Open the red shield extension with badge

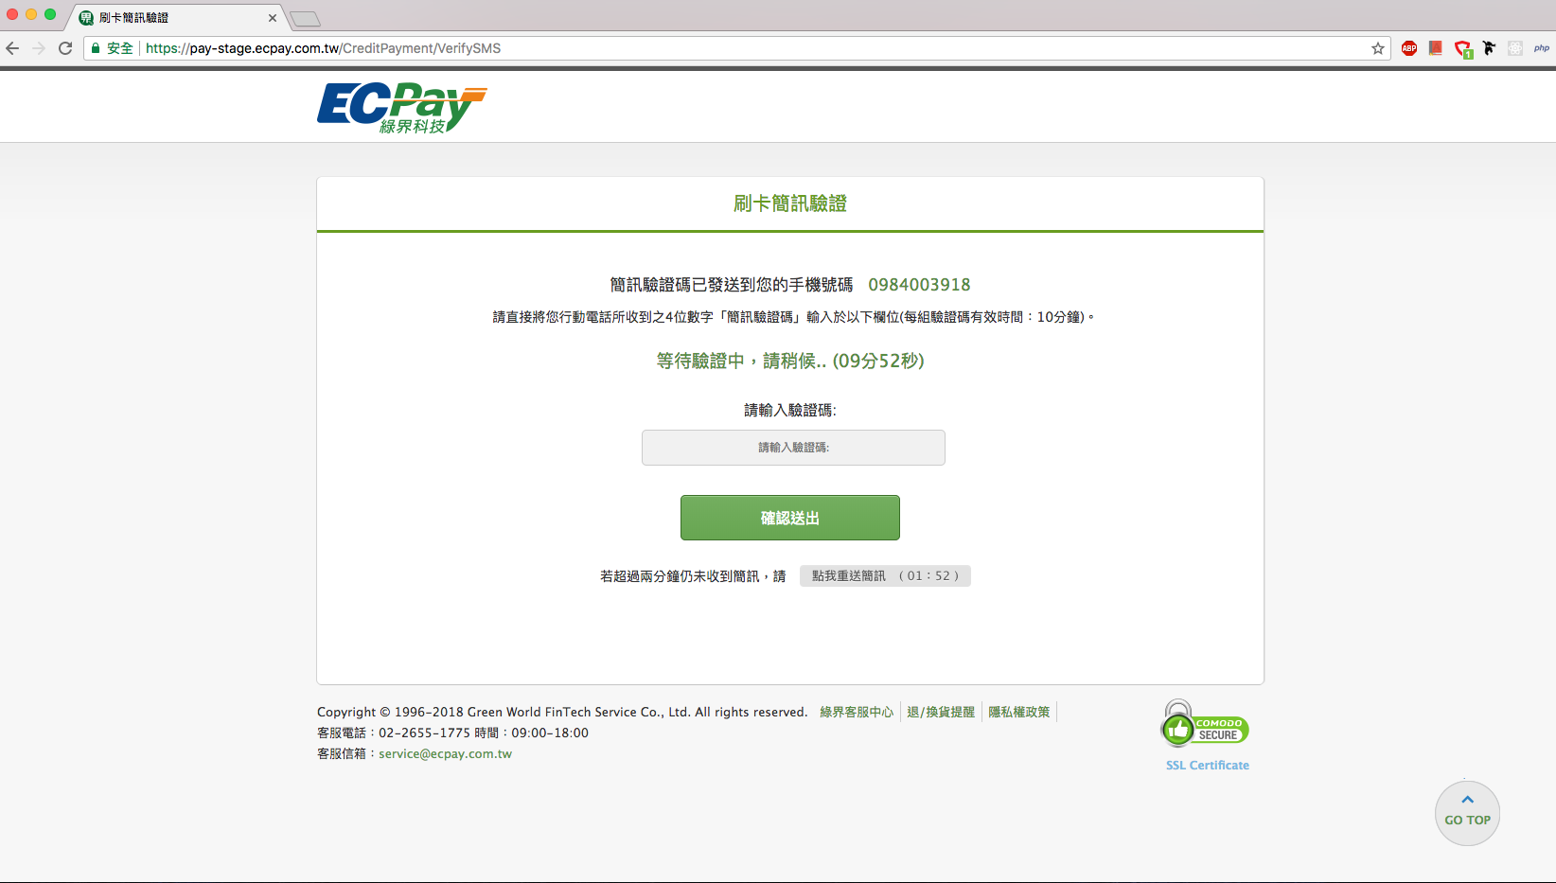coord(1463,49)
